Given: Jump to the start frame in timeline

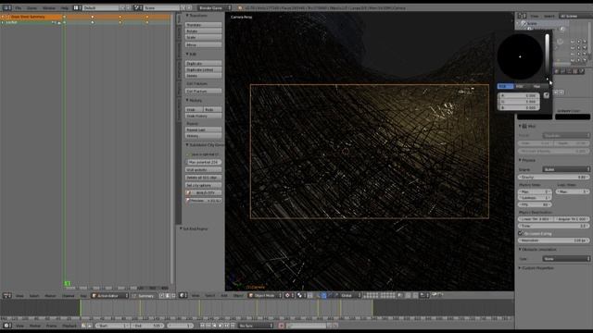Looking at the screenshot, I should [202, 326].
